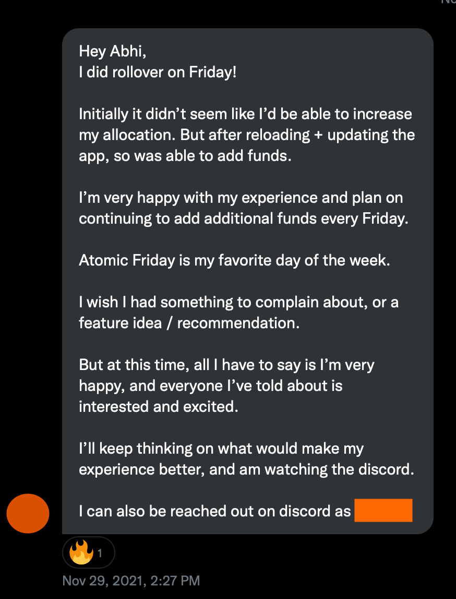The width and height of the screenshot is (456, 599).
Task: Click 'experience better, and am watching the discord.'
Action: (246, 469)
